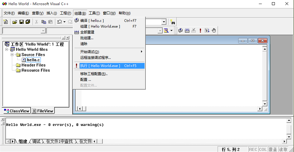
Task: Open the 文件 menu
Action: point(9,13)
